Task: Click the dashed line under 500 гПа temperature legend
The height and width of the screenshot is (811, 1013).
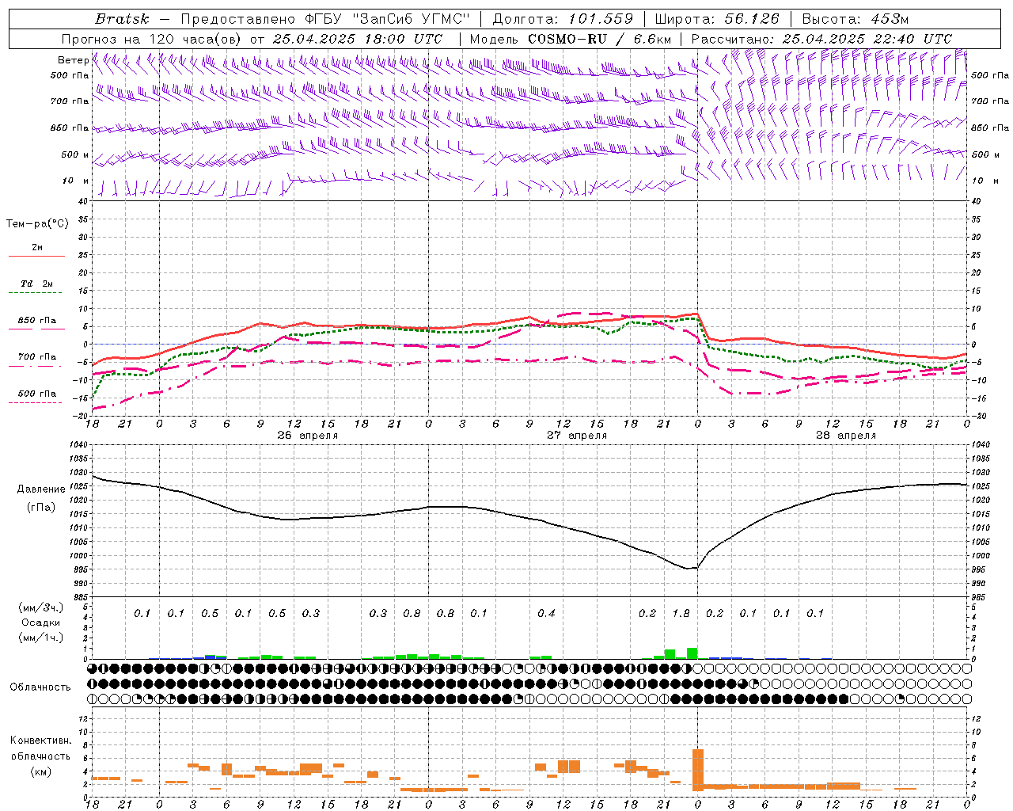Action: pyautogui.click(x=36, y=403)
